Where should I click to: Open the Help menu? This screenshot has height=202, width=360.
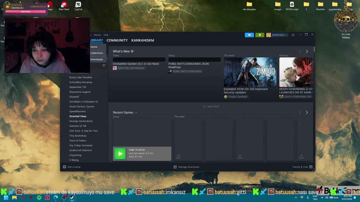point(106,35)
